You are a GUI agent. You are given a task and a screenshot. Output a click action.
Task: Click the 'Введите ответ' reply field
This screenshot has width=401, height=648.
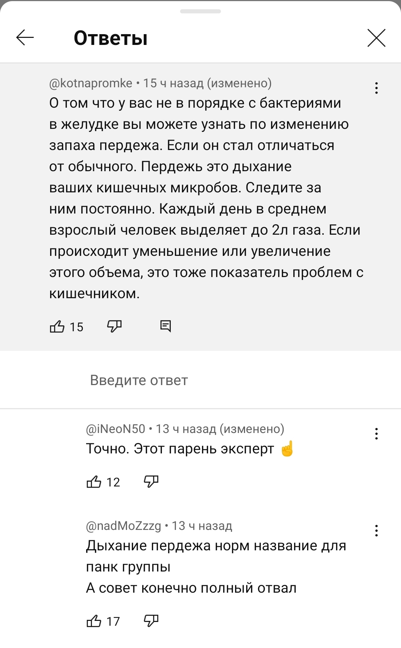[139, 380]
